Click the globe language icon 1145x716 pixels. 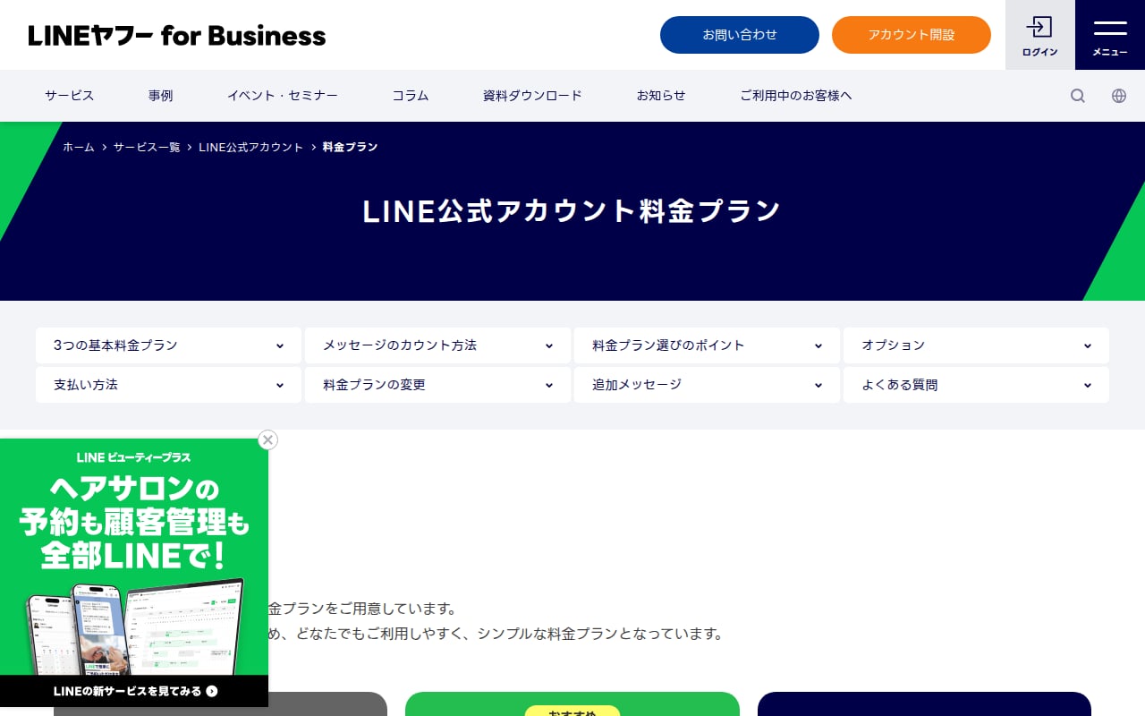[1119, 96]
